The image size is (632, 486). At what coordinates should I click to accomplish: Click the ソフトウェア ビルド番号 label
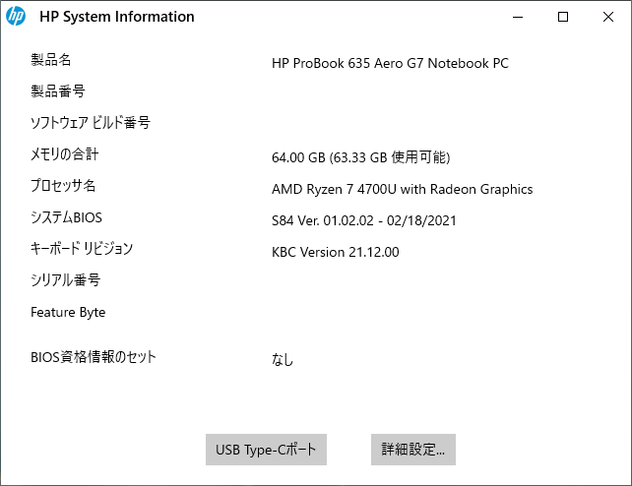[91, 123]
